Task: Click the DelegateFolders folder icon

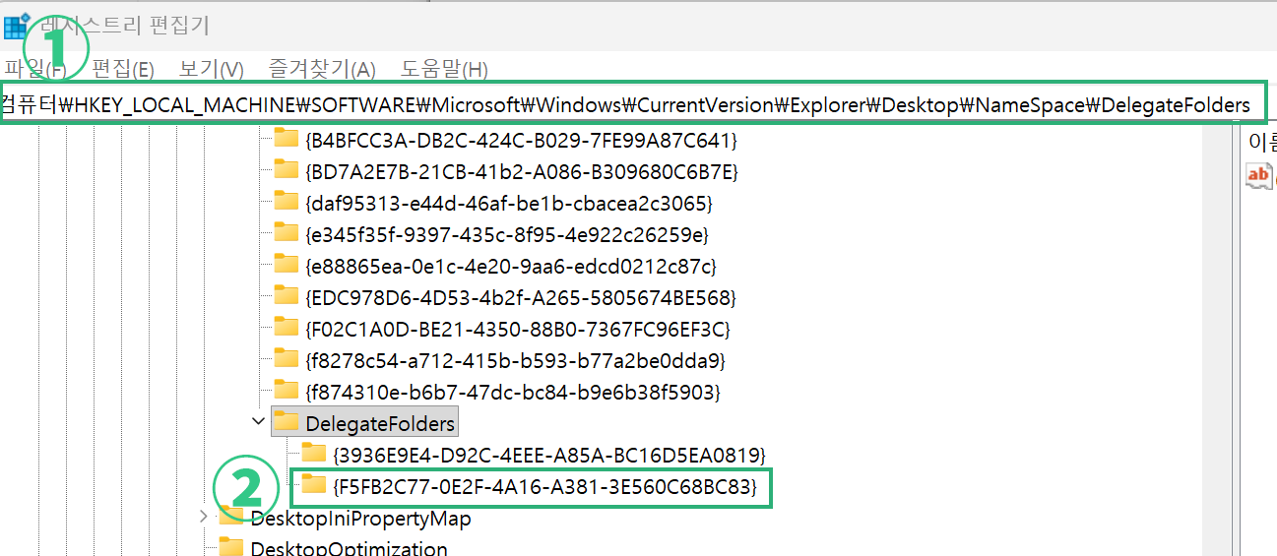Action: 286,423
